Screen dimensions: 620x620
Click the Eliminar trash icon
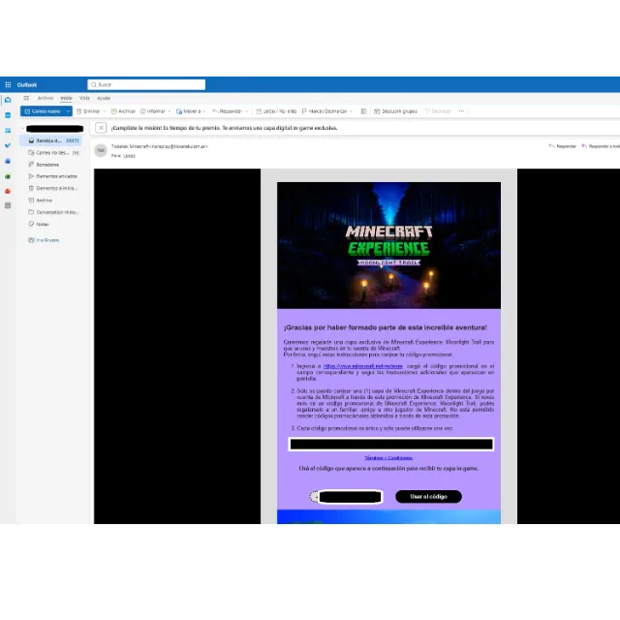pos(79,111)
